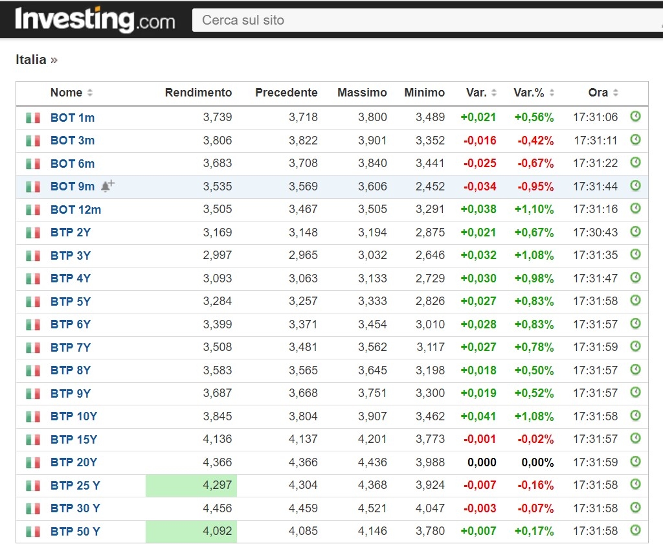This screenshot has width=663, height=544.
Task: Click the clock icon in BTP 10Y row
Action: point(635,415)
